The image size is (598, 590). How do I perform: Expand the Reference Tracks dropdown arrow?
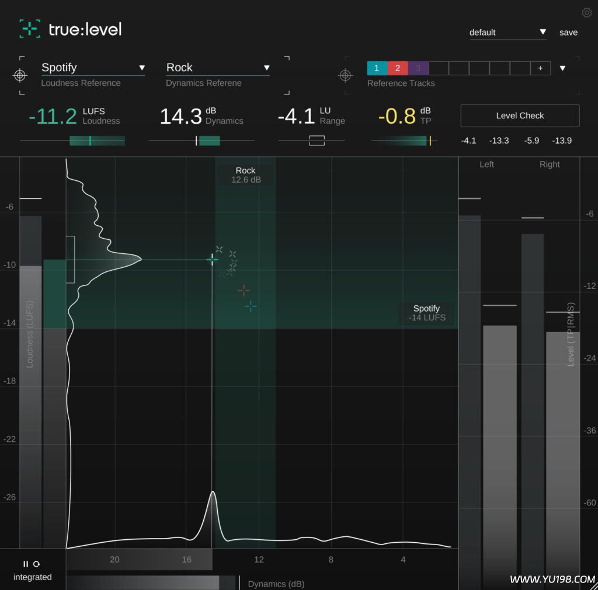tap(562, 68)
